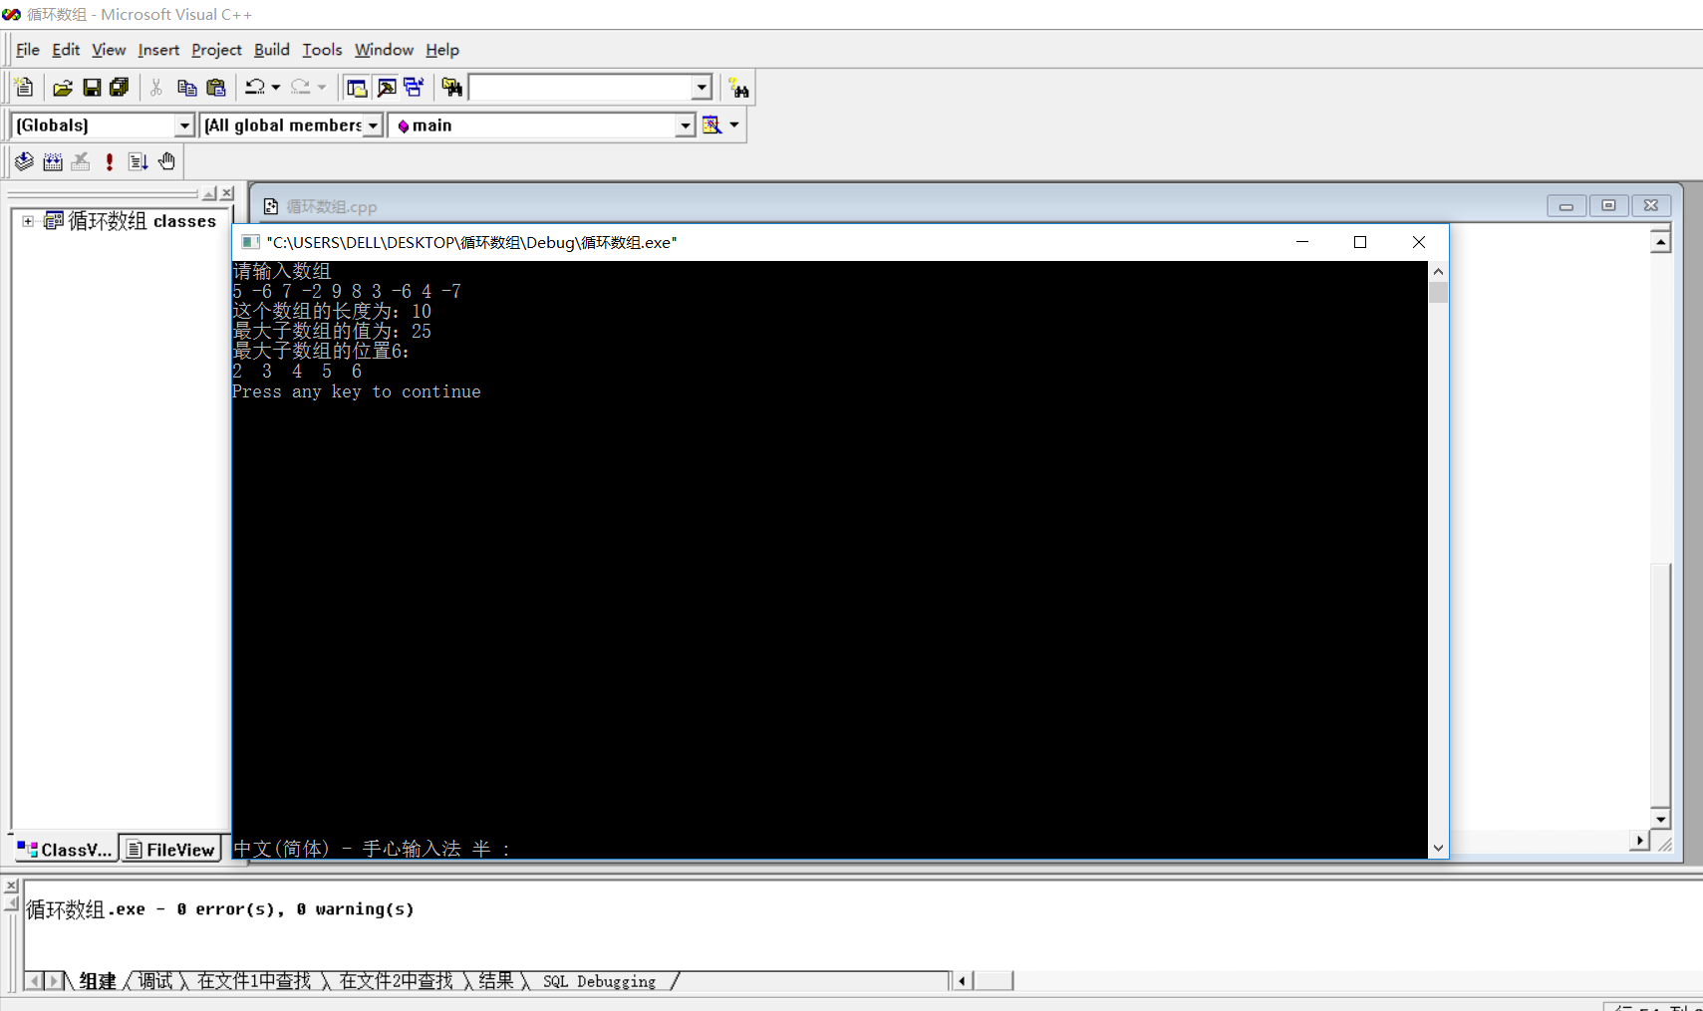Close the workspace pane with its small X
This screenshot has width=1703, height=1011.
228,192
